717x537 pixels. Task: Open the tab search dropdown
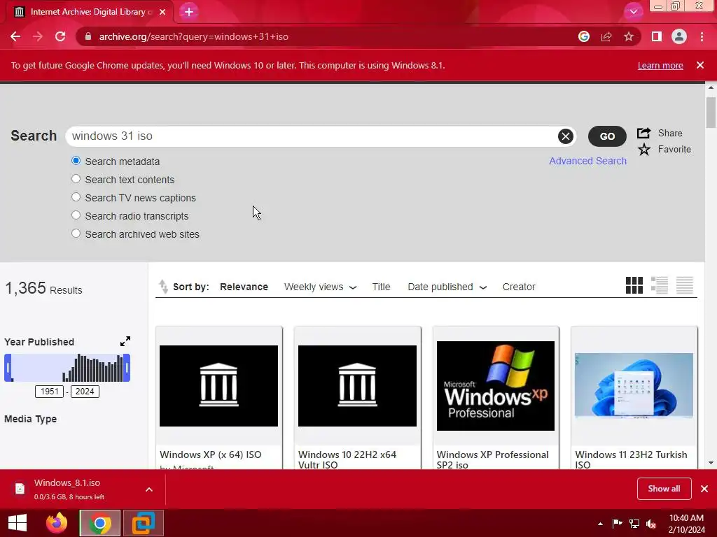coord(633,12)
